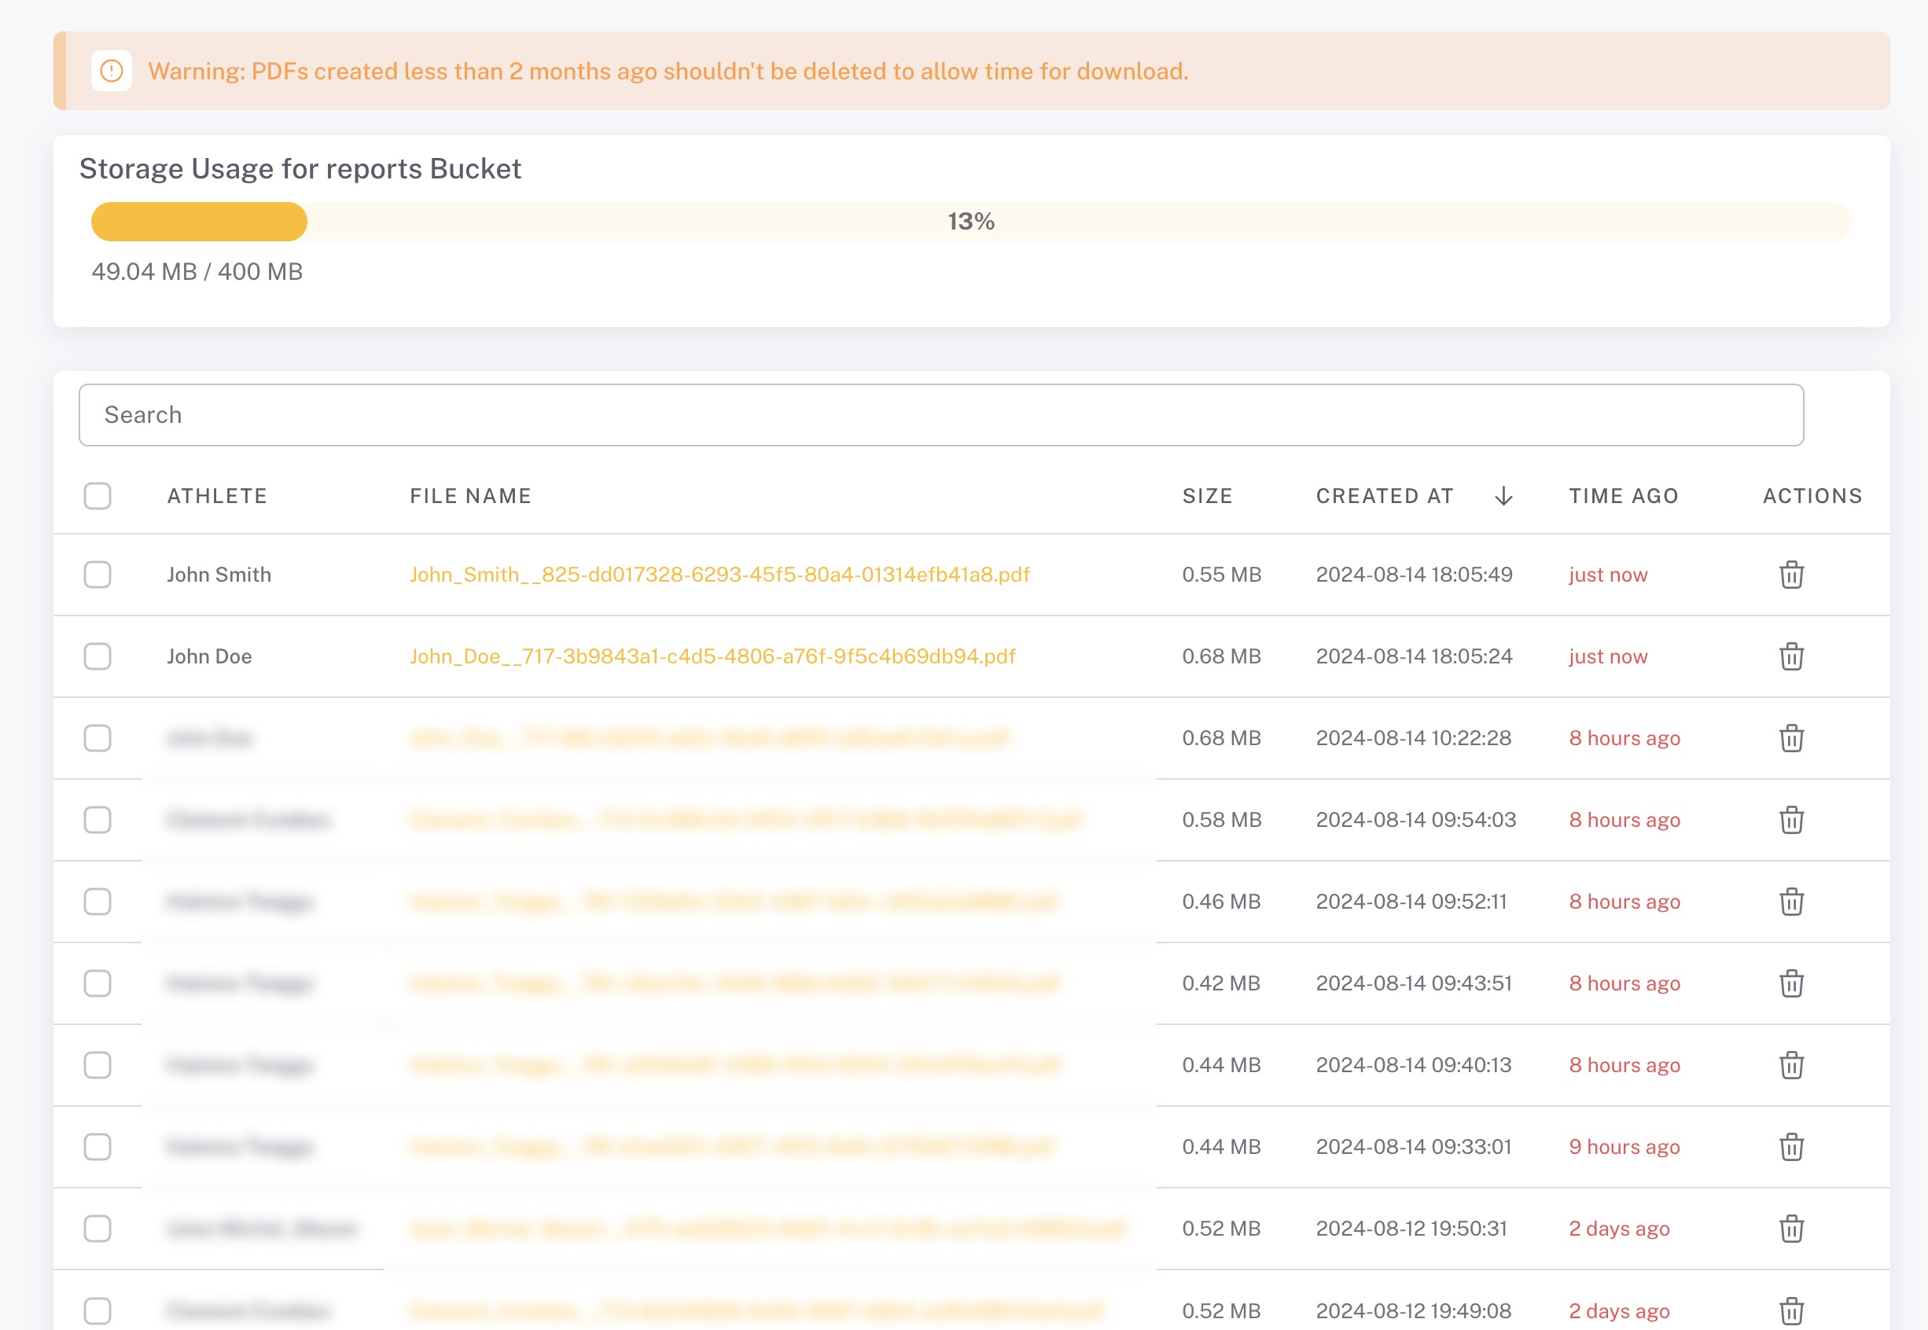Sort by the Athlete column header
This screenshot has height=1330, width=1928.
(x=217, y=496)
